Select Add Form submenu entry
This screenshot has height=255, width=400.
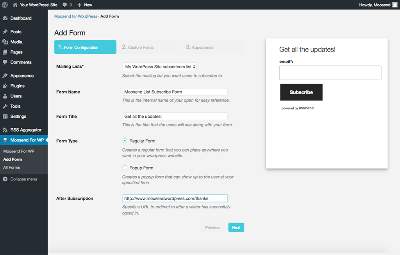pyautogui.click(x=12, y=159)
